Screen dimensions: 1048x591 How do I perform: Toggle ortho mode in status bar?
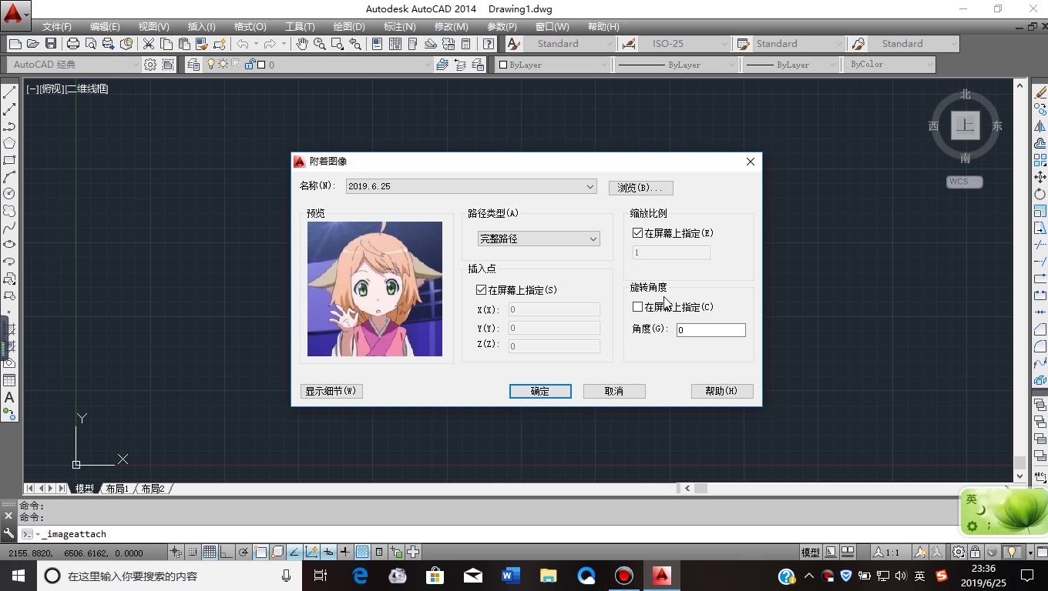[227, 552]
